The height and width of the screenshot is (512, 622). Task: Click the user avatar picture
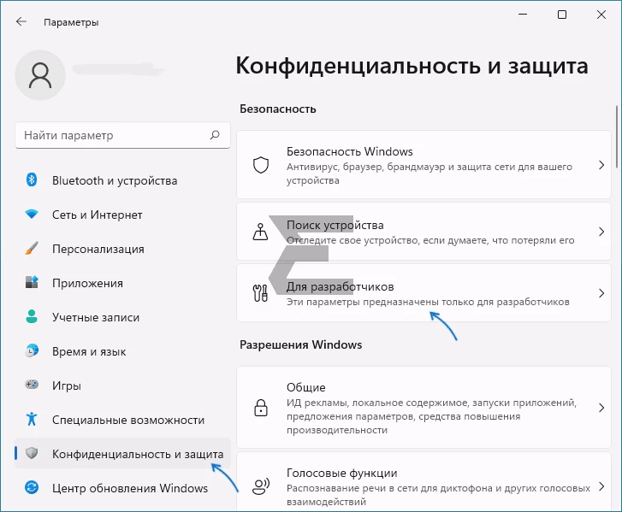[40, 75]
